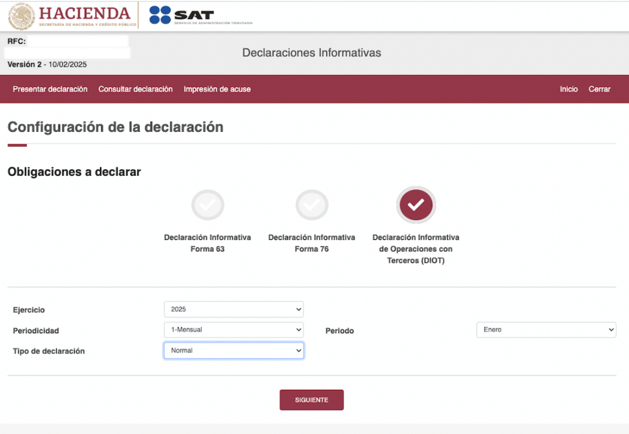Click the SIGUIENTE button
Viewport: 629px width, 434px height.
pyautogui.click(x=312, y=400)
